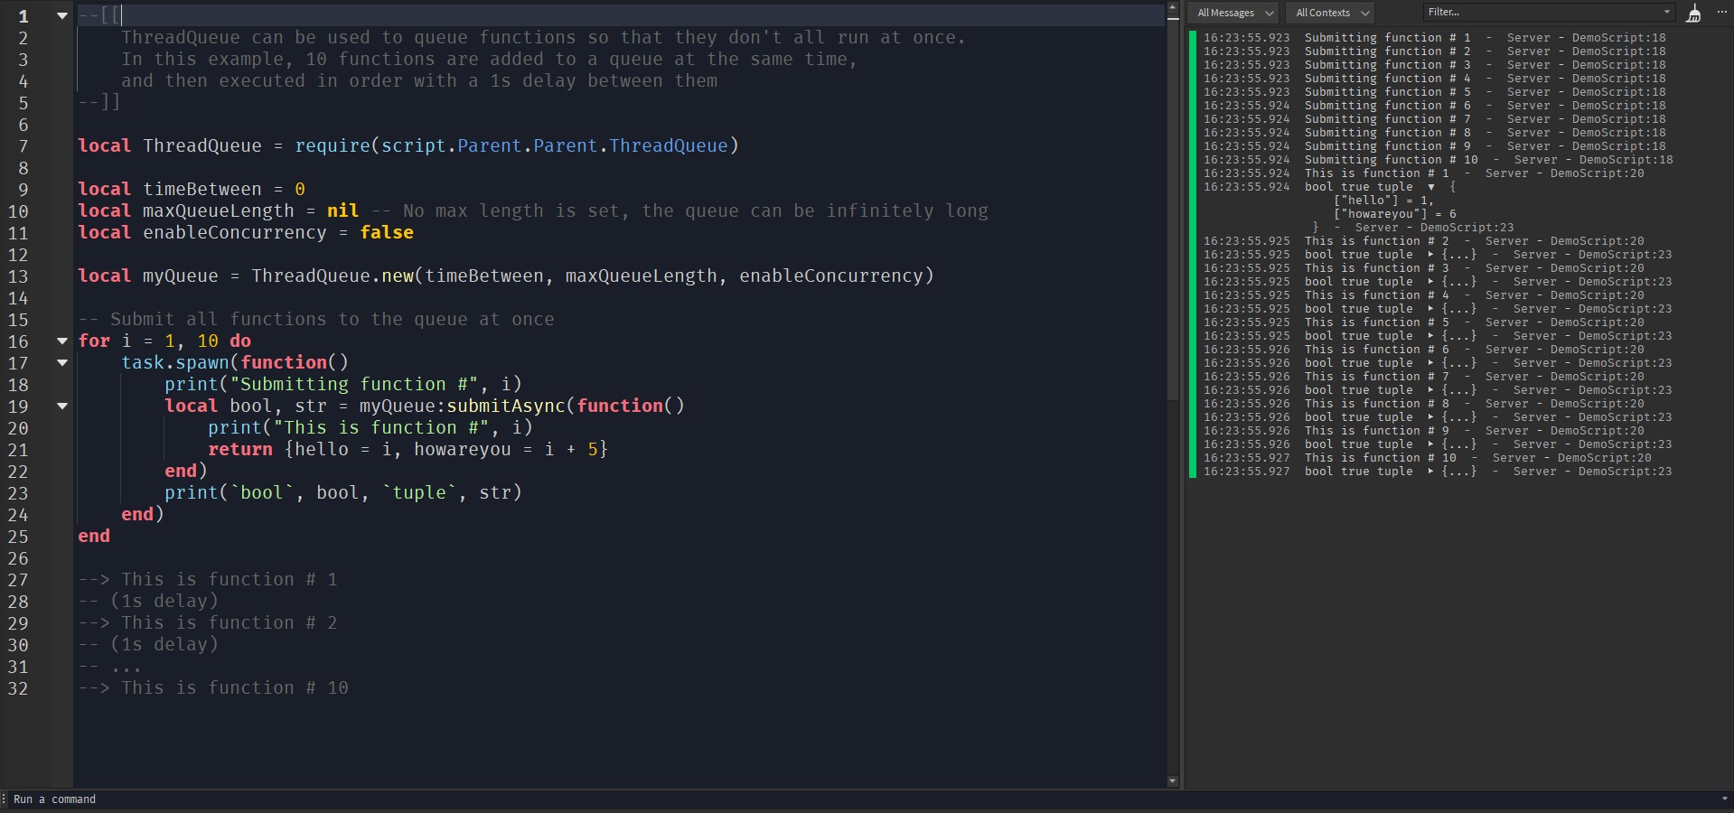Collapse the comment block on line 1

(x=61, y=14)
